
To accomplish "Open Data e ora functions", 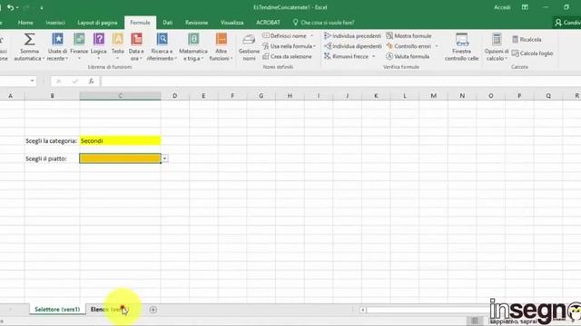I will pos(136,46).
